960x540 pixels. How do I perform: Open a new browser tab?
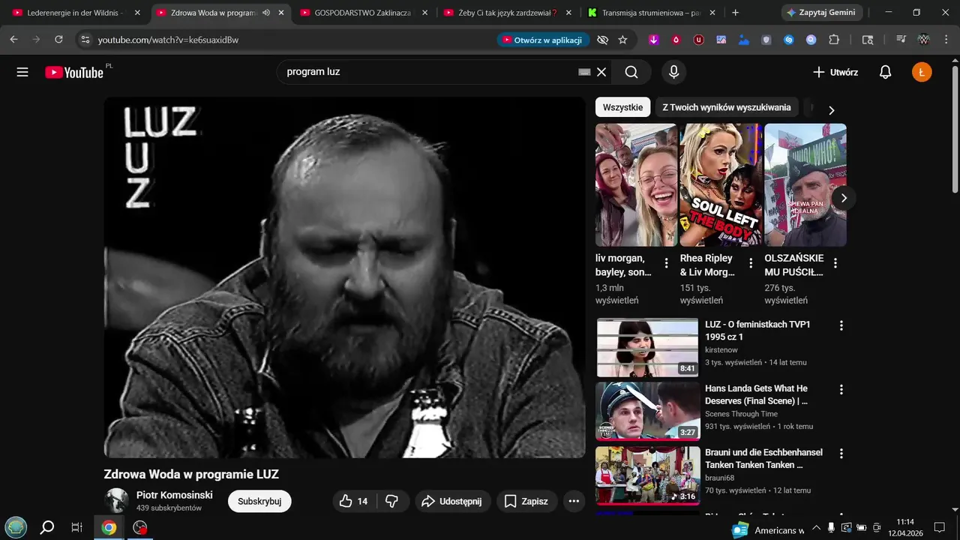735,13
